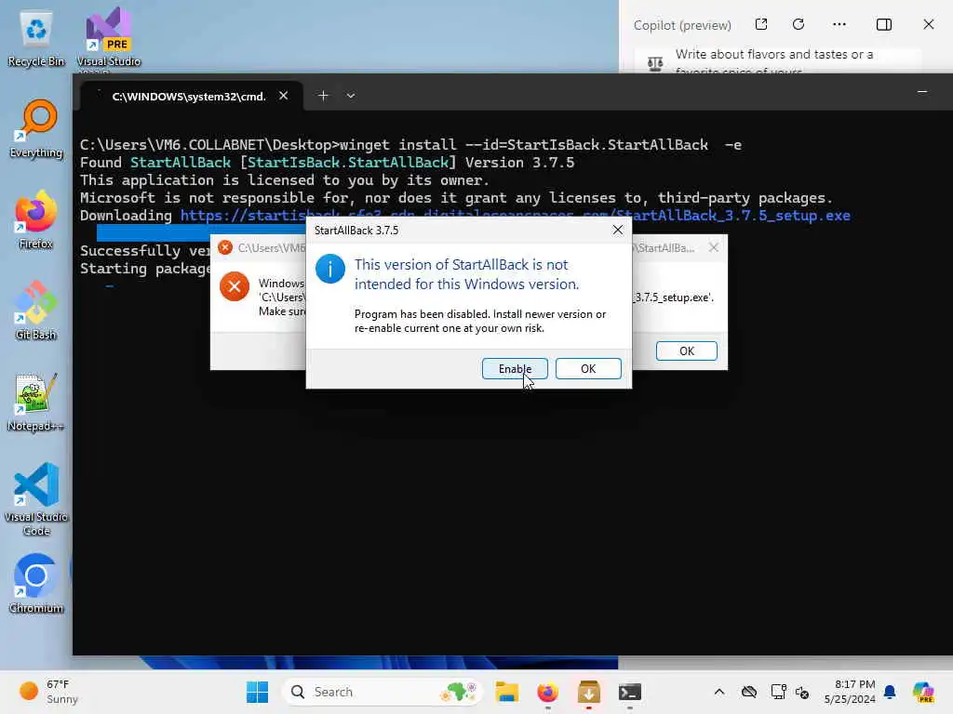Image resolution: width=953 pixels, height=714 pixels.
Task: Launch Chromium desktop shortcut
Action: (x=36, y=584)
